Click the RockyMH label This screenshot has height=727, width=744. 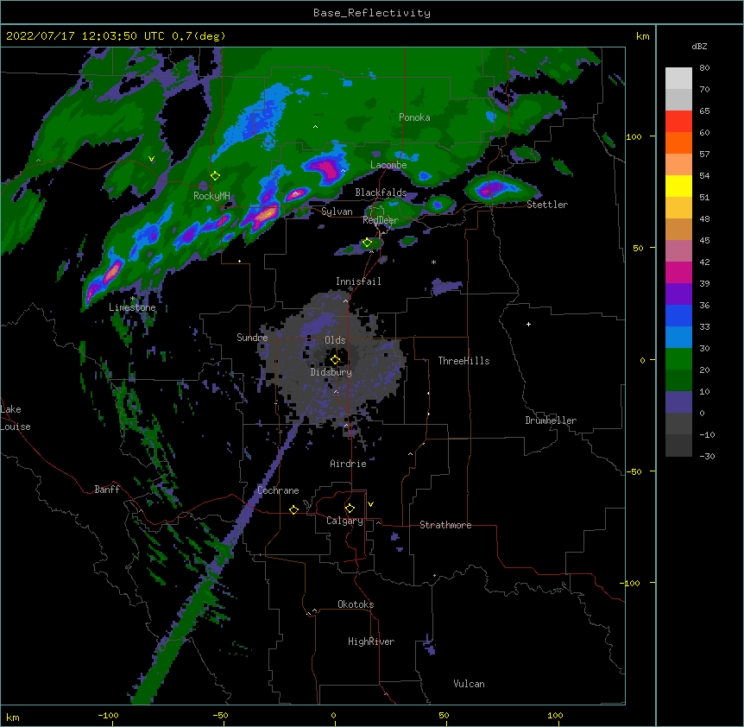(x=211, y=196)
